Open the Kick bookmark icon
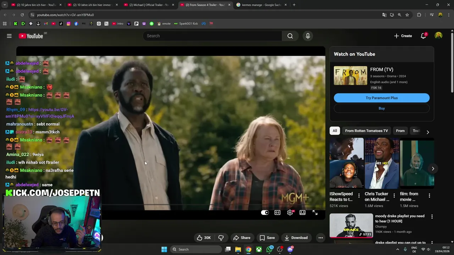 pos(16,24)
